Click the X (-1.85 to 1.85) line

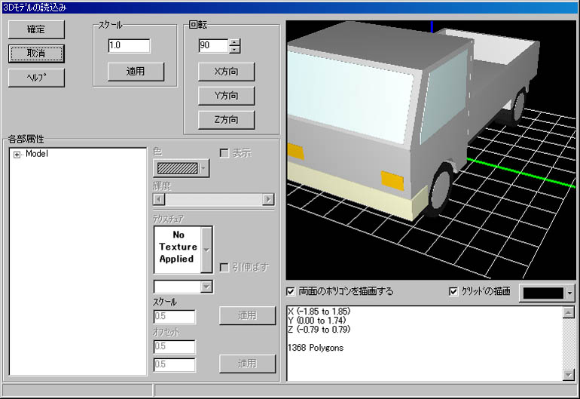319,312
